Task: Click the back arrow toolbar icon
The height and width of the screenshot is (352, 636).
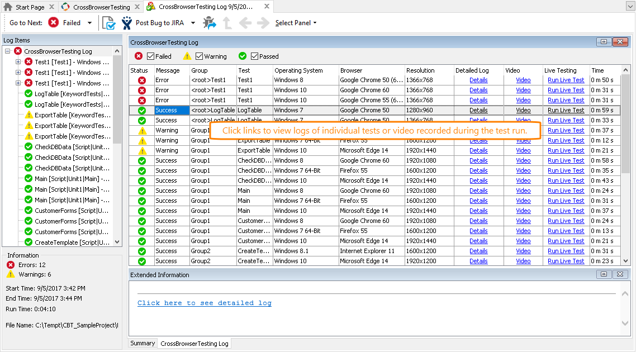Action: pyautogui.click(x=245, y=23)
